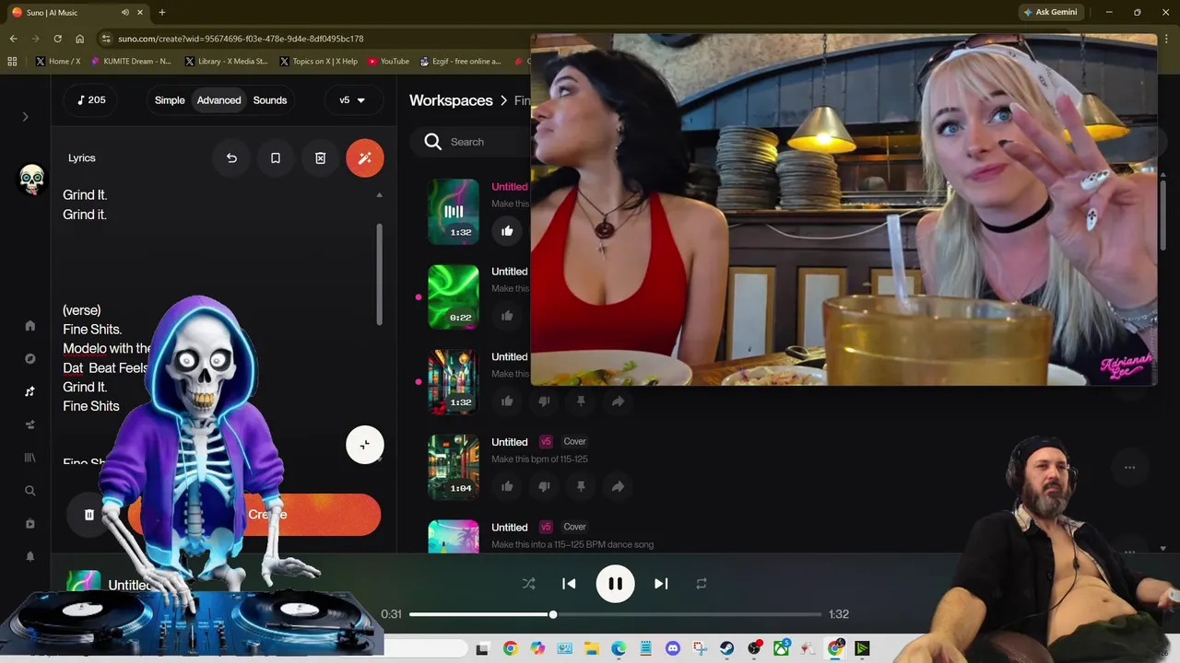Open the Topics on X Help bookmark

[318, 61]
